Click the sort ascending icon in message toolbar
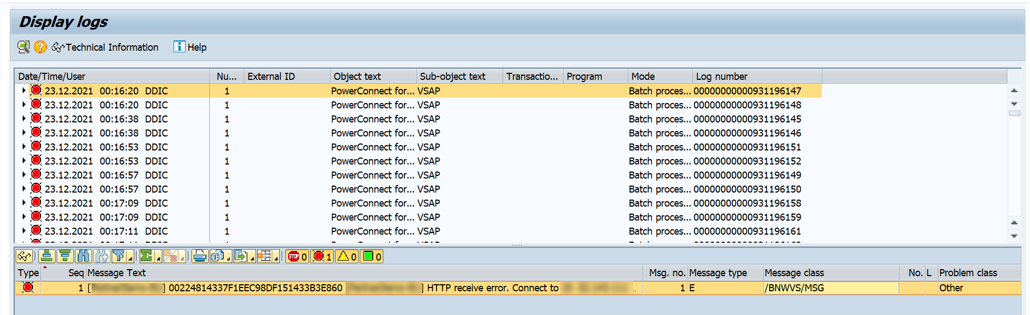The width and height of the screenshot is (1030, 315). point(47,256)
